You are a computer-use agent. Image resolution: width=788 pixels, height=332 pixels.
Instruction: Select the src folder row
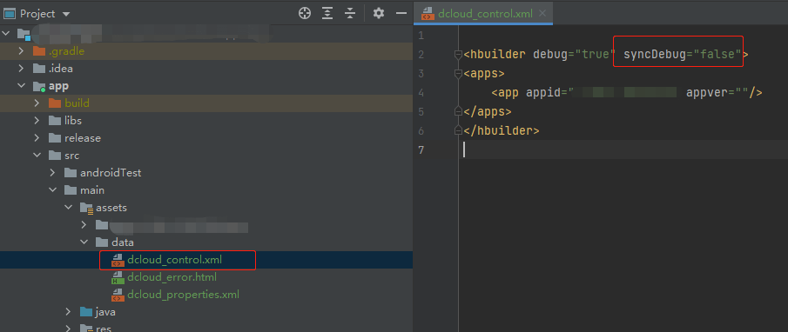206,156
